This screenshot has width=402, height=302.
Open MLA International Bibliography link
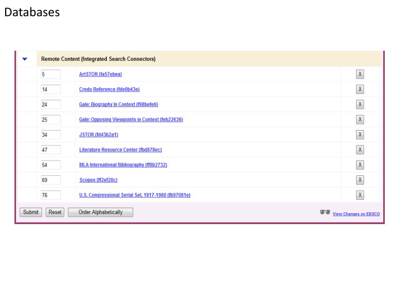pos(123,165)
